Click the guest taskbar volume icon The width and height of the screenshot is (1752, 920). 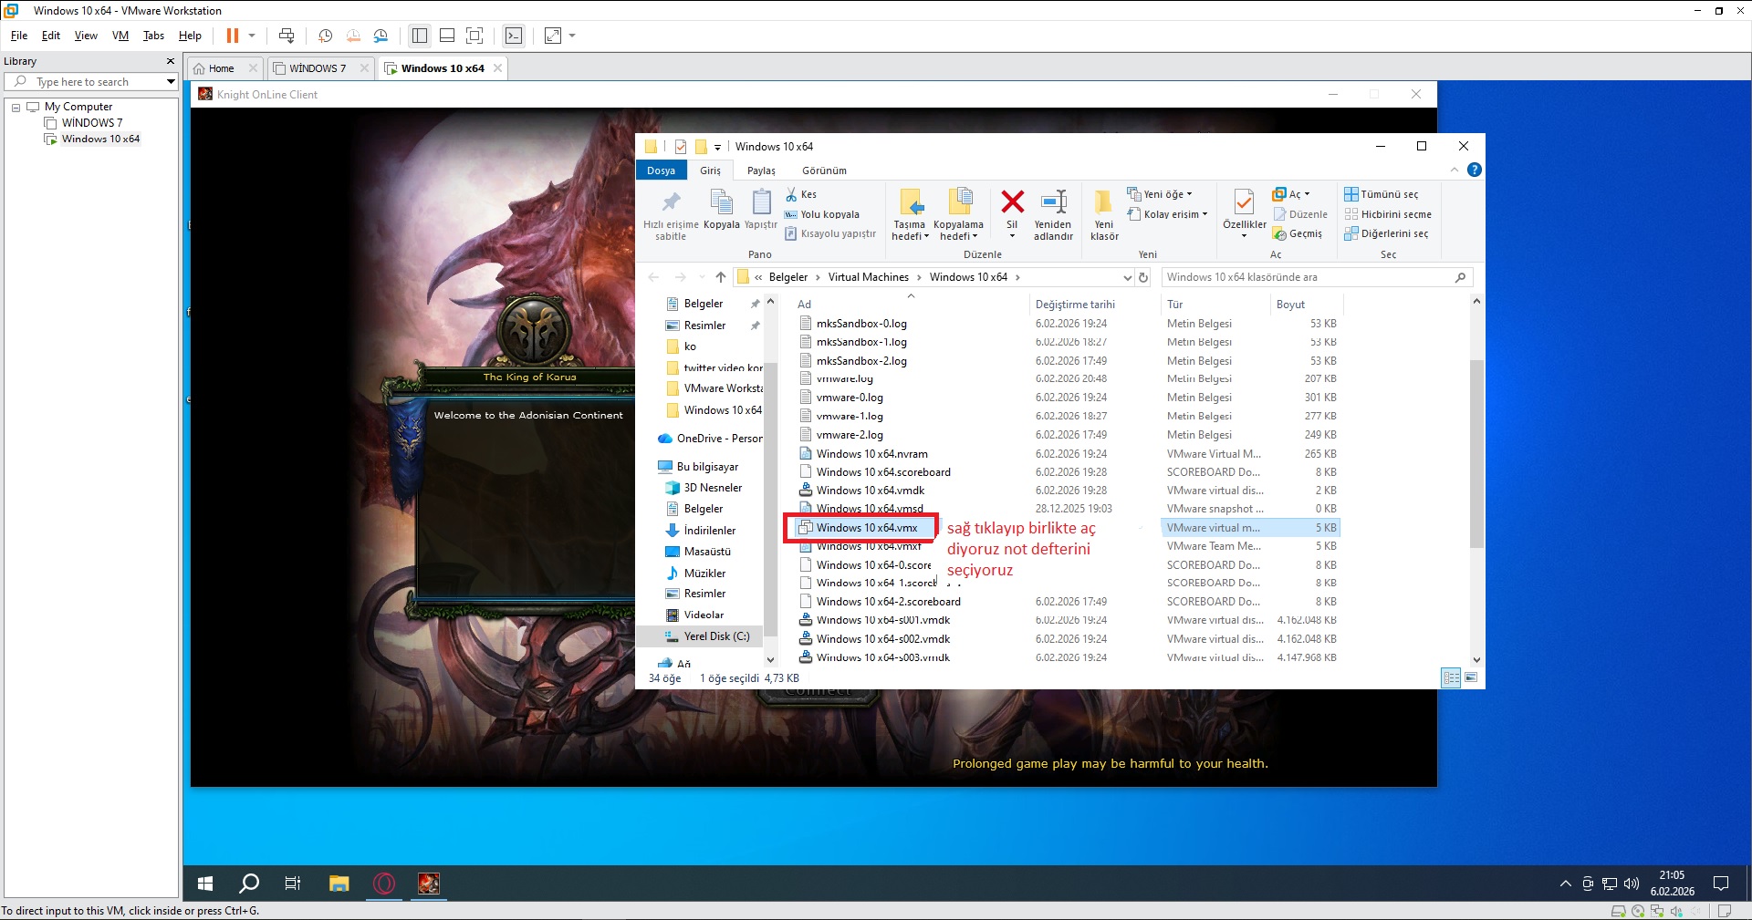pyautogui.click(x=1631, y=884)
